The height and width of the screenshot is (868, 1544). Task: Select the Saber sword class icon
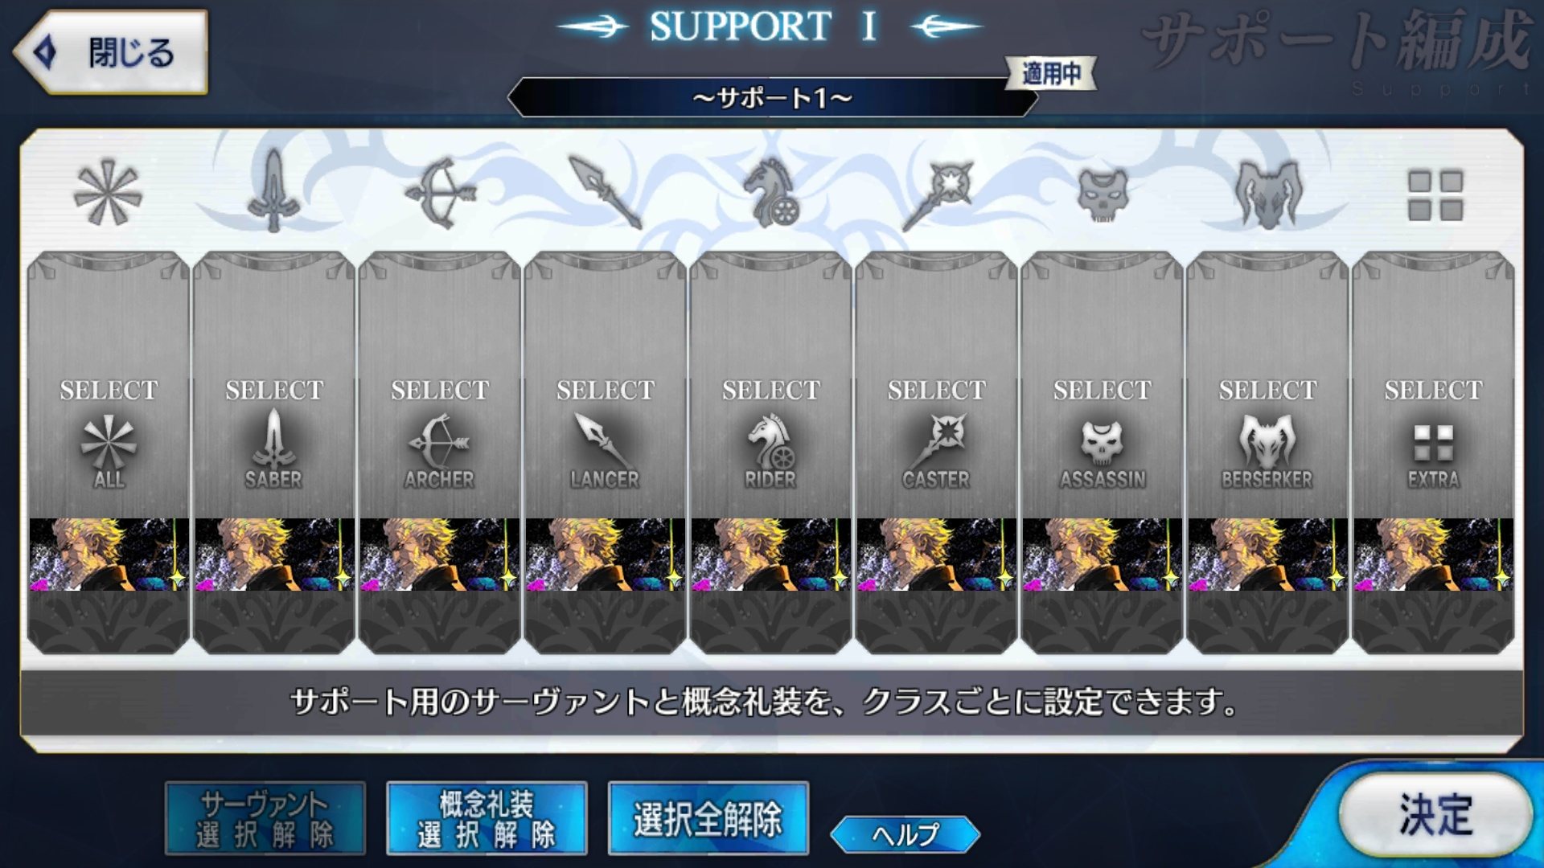click(273, 191)
